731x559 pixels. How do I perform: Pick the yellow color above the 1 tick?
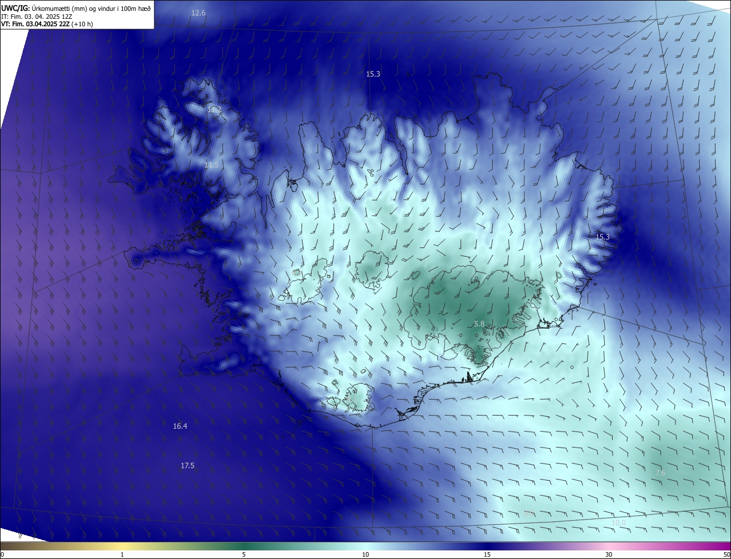[122, 546]
